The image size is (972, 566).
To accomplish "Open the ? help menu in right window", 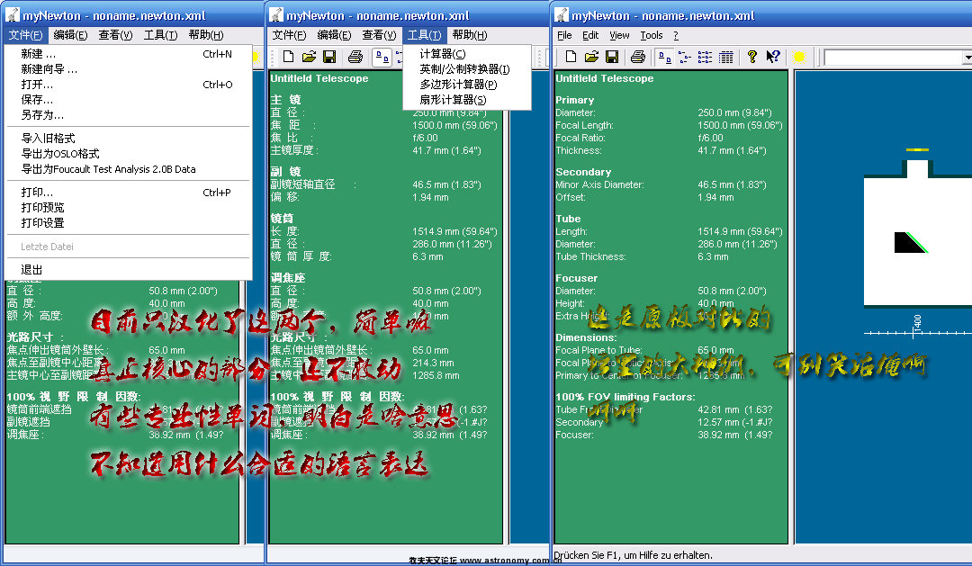I will tap(676, 35).
